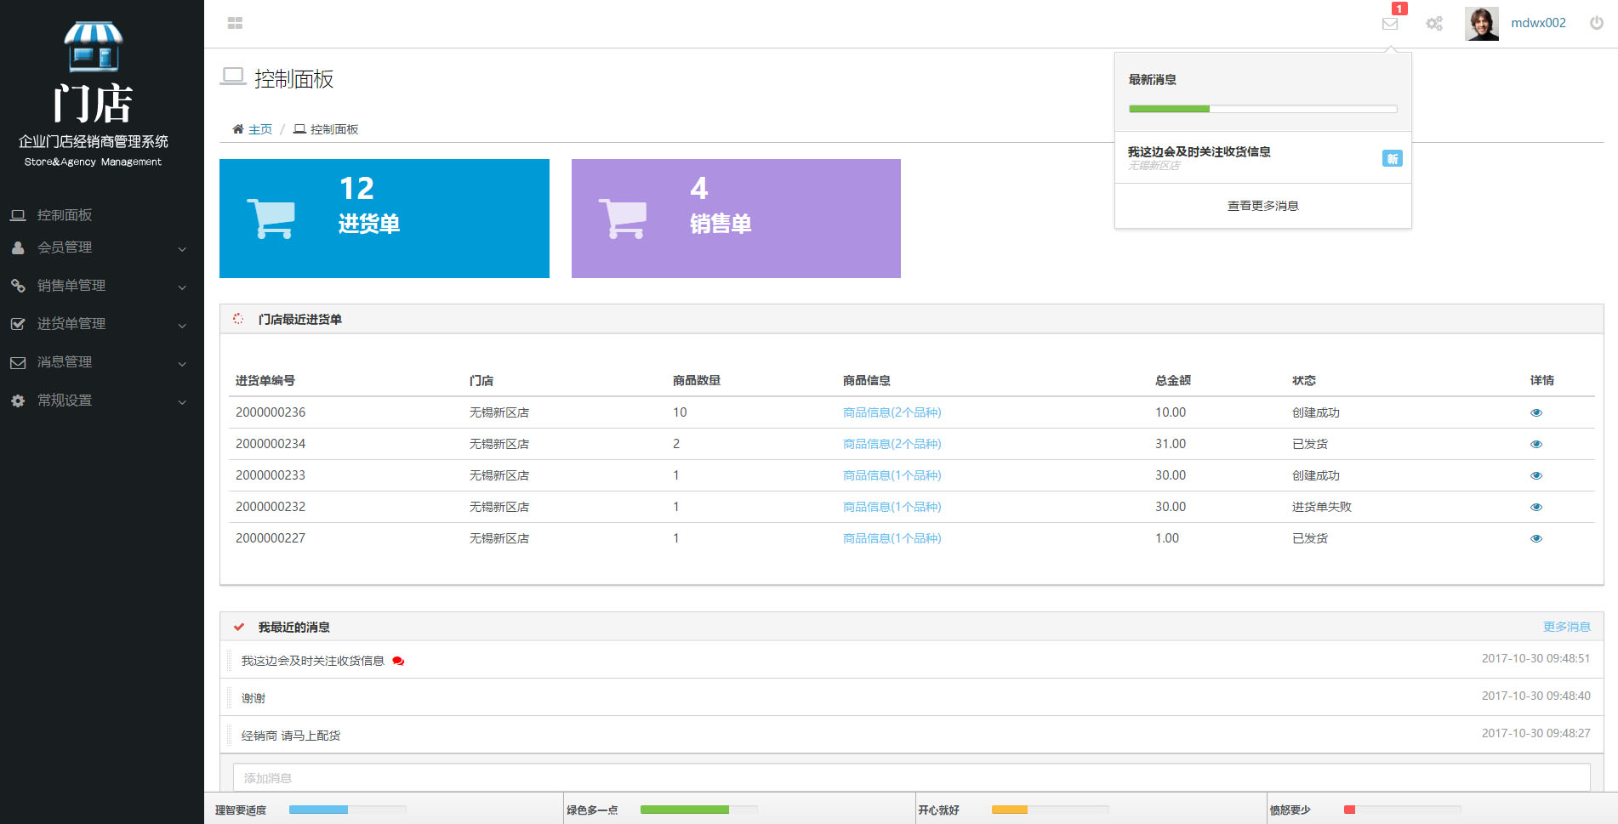This screenshot has width=1618, height=824.
Task: Click the red chat bubble icon on latest message
Action: point(398,661)
